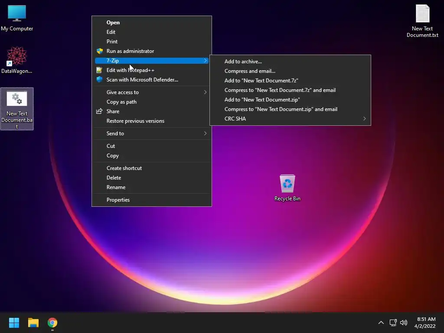Select Scan with Microsoft Defender
This screenshot has height=333, width=444.
point(151,80)
